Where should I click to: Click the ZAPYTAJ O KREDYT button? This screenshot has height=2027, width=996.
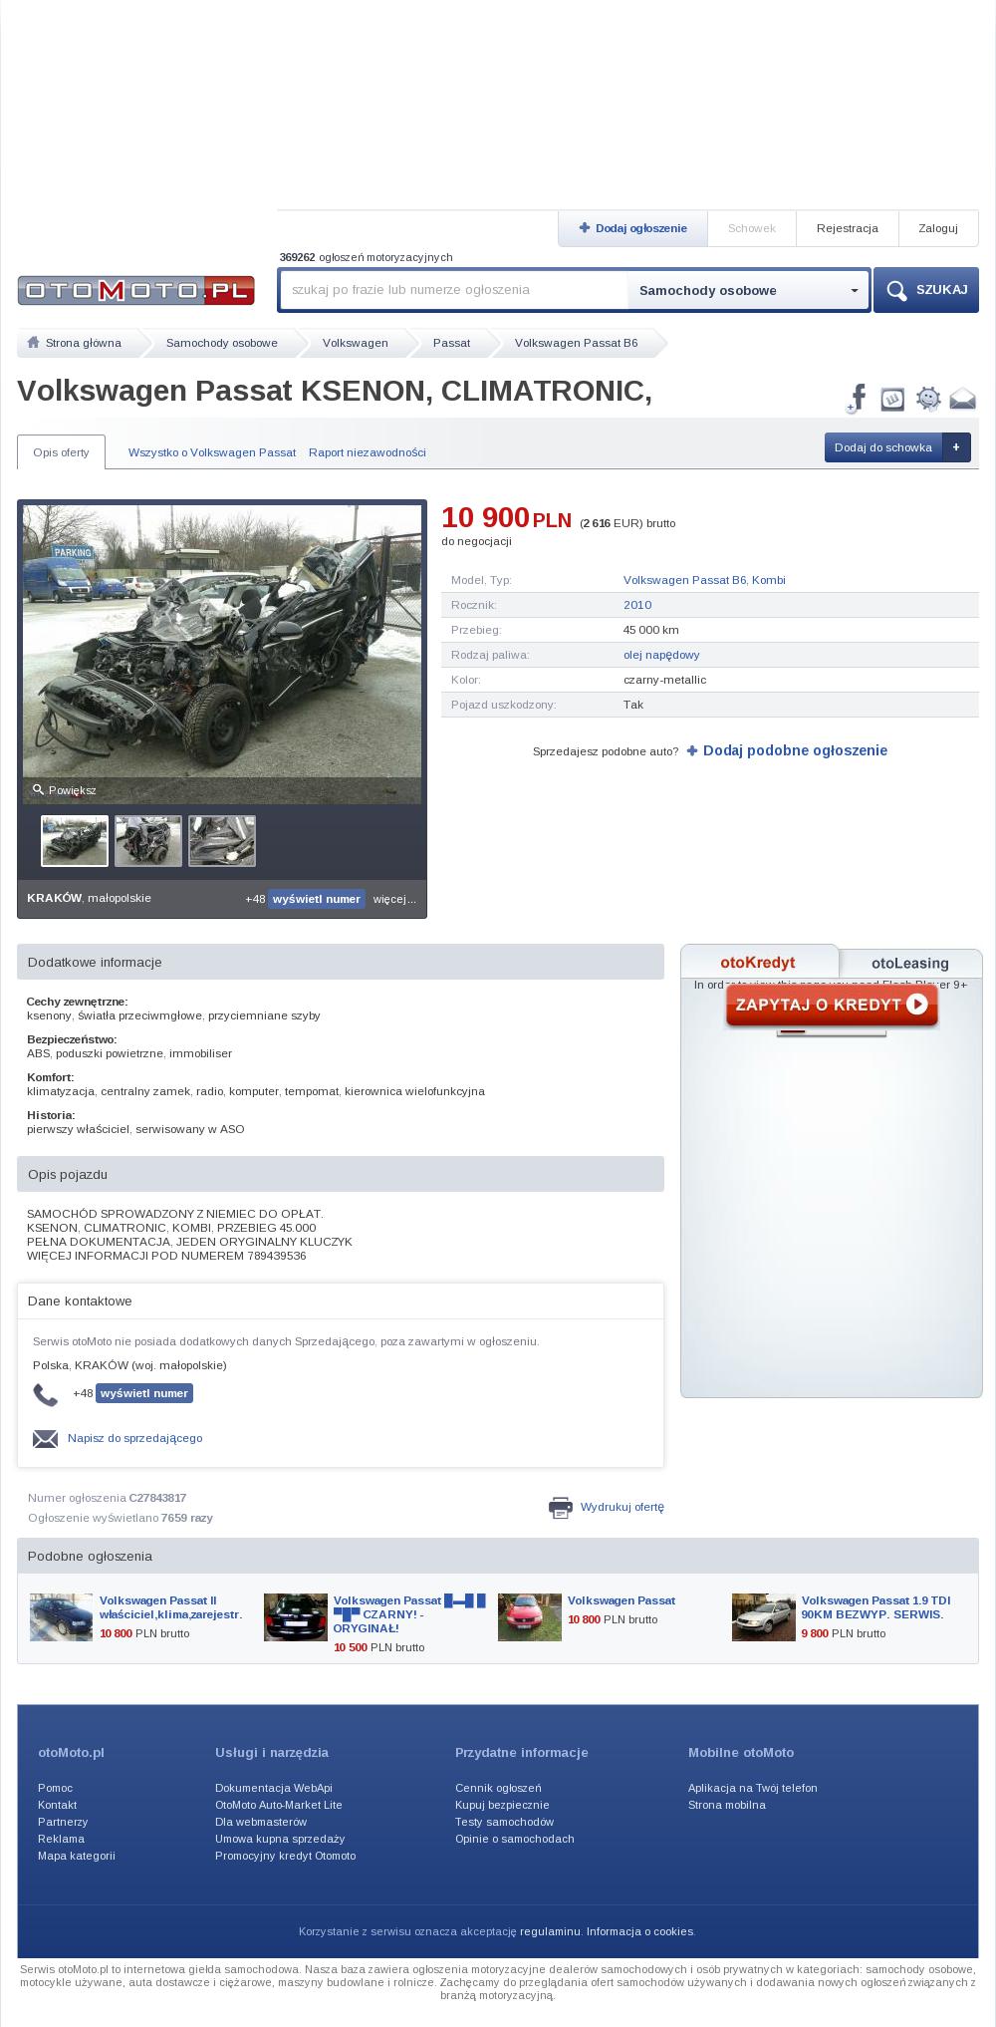pos(832,1005)
